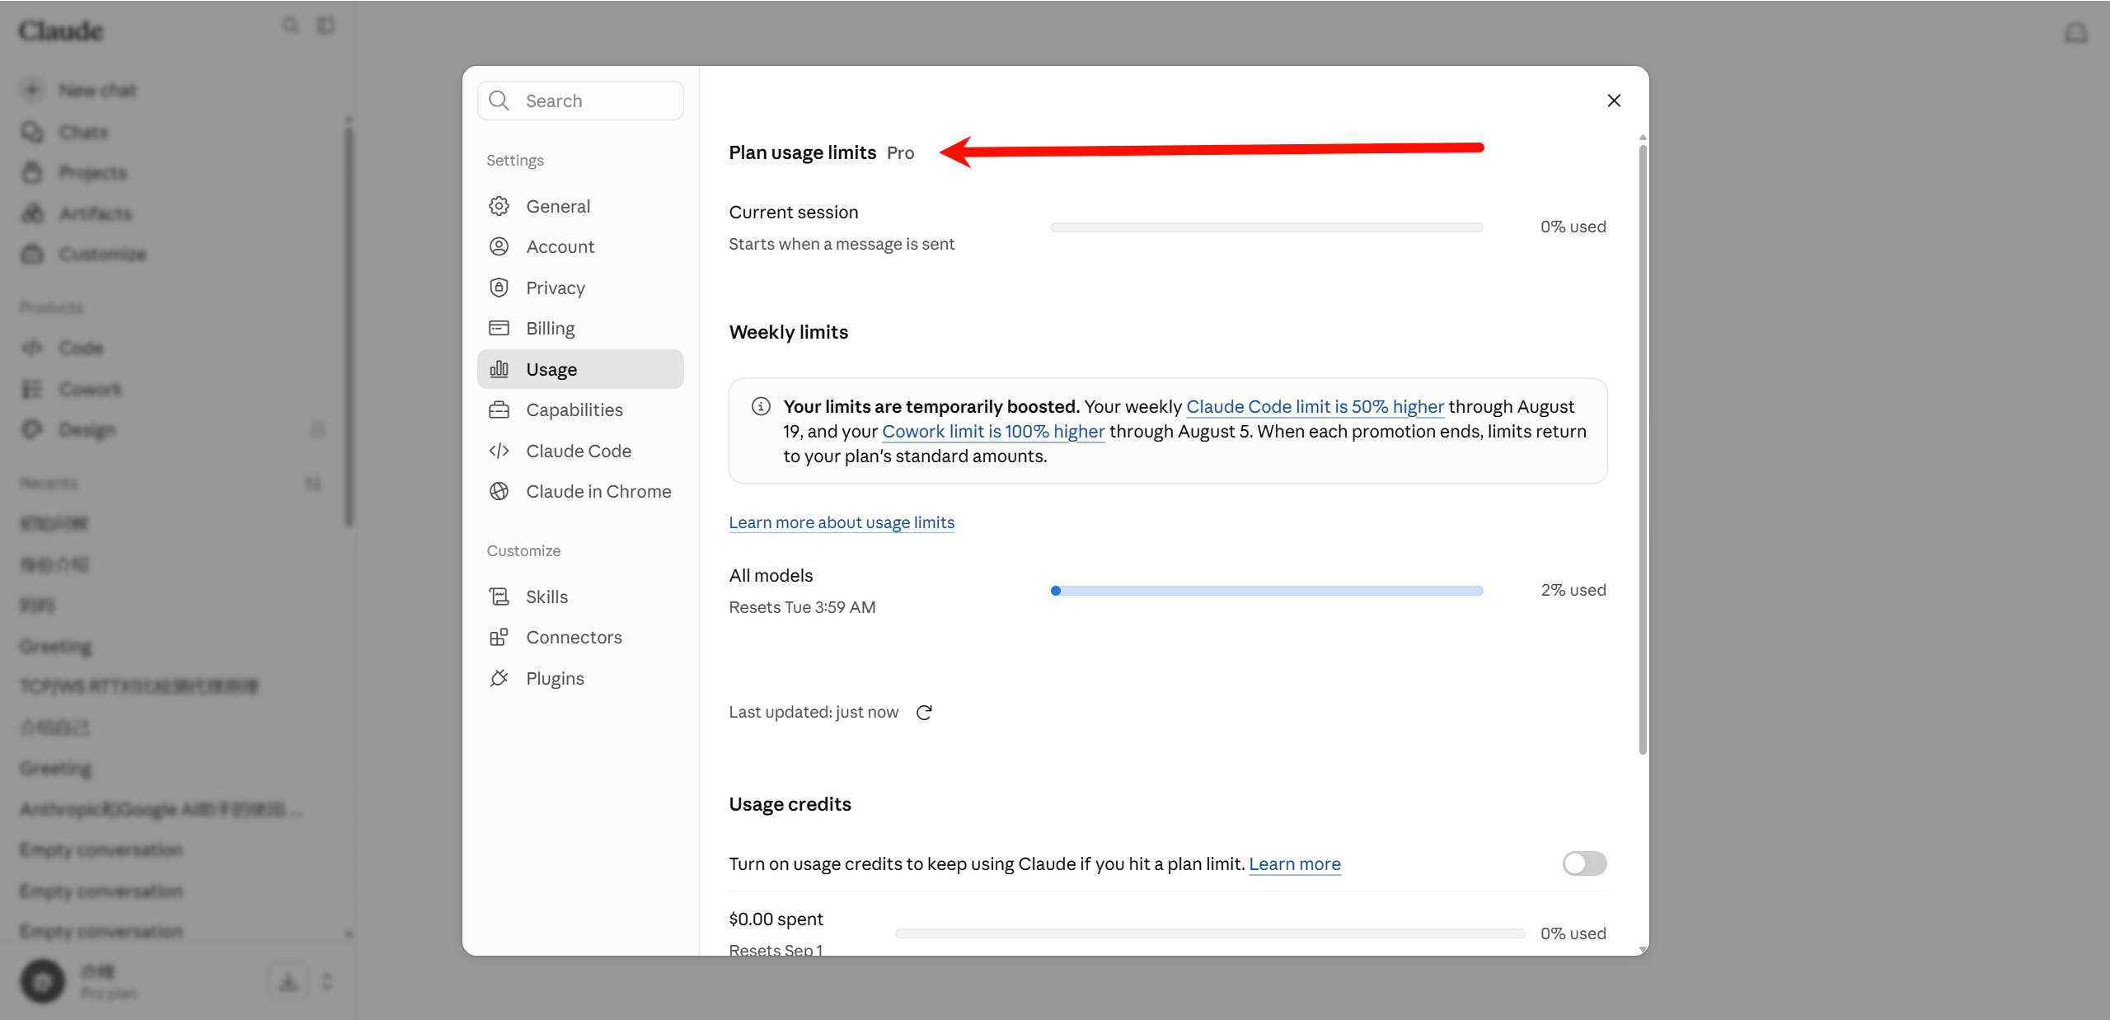The height and width of the screenshot is (1020, 2110).
Task: Click the 'Last updated: just now' text
Action: [814, 712]
